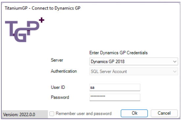Click the Password label text

(x=60, y=97)
